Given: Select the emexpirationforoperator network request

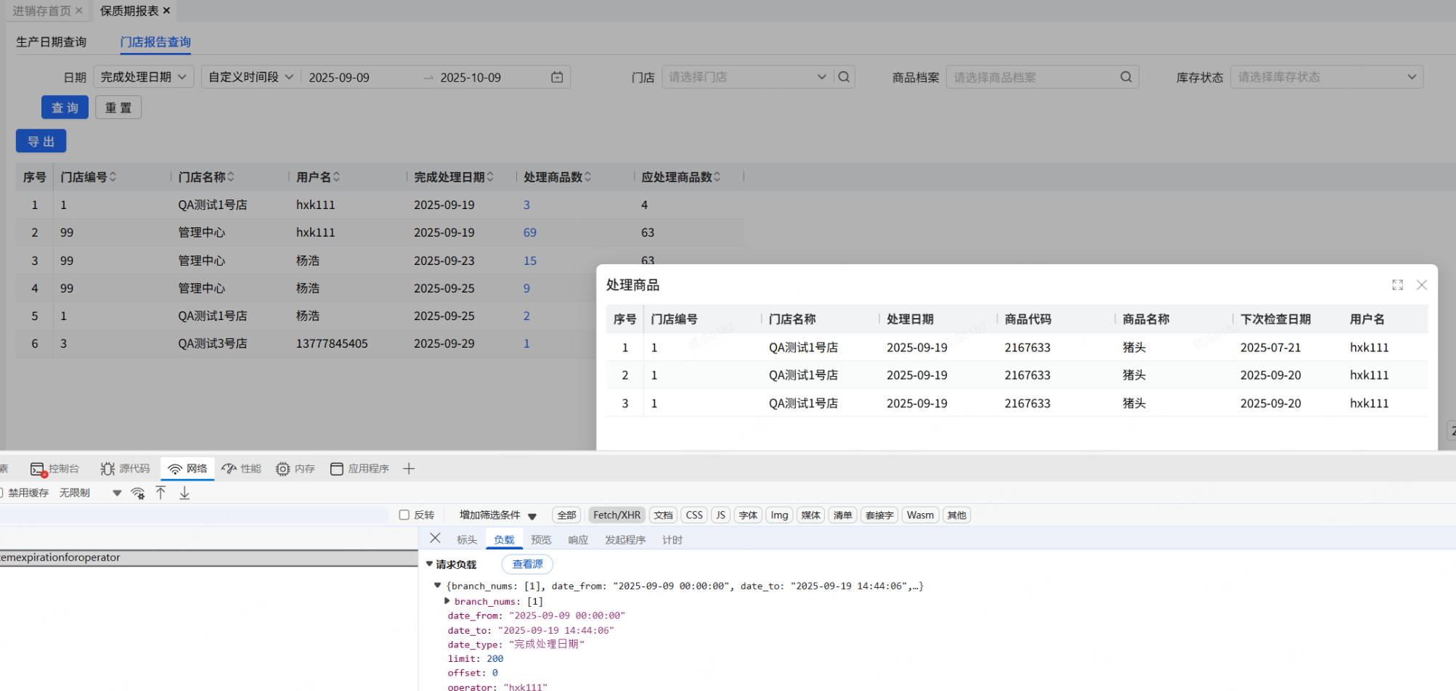Looking at the screenshot, I should coord(208,557).
